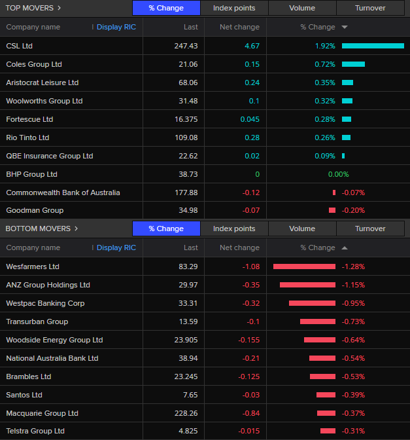Viewport: 410px width, 440px height.
Task: Switch to Volume tab in Top Movers
Action: pos(302,8)
